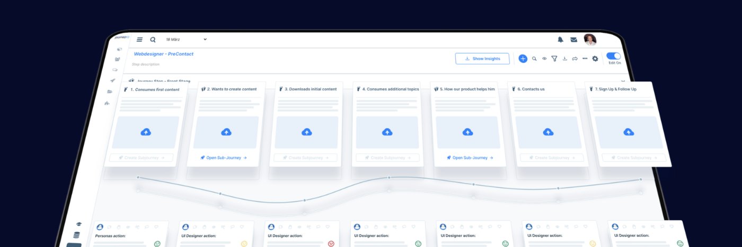Select the folder icon in the sidebar

click(x=110, y=92)
